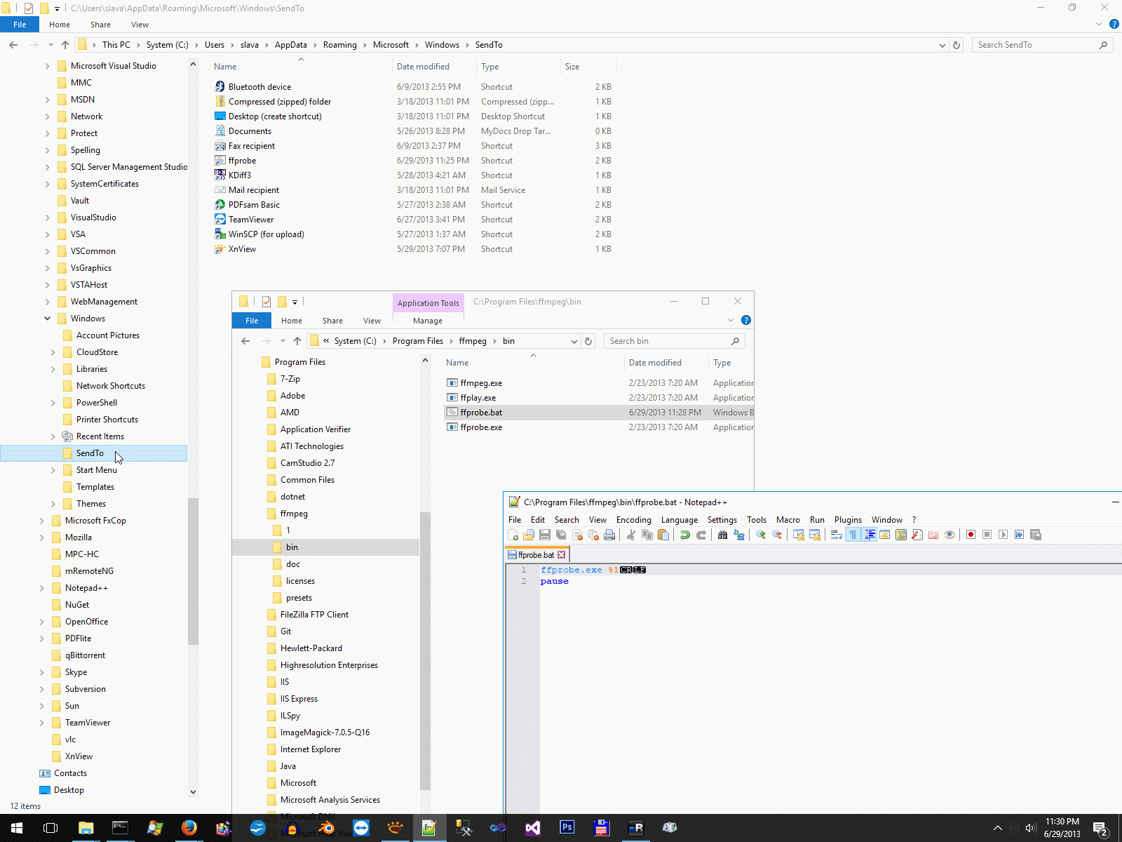Click the Windows Start button
The height and width of the screenshot is (842, 1122).
16,828
